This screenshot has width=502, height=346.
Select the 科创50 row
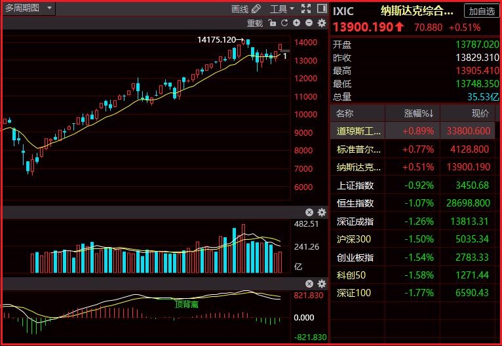pyautogui.click(x=413, y=275)
